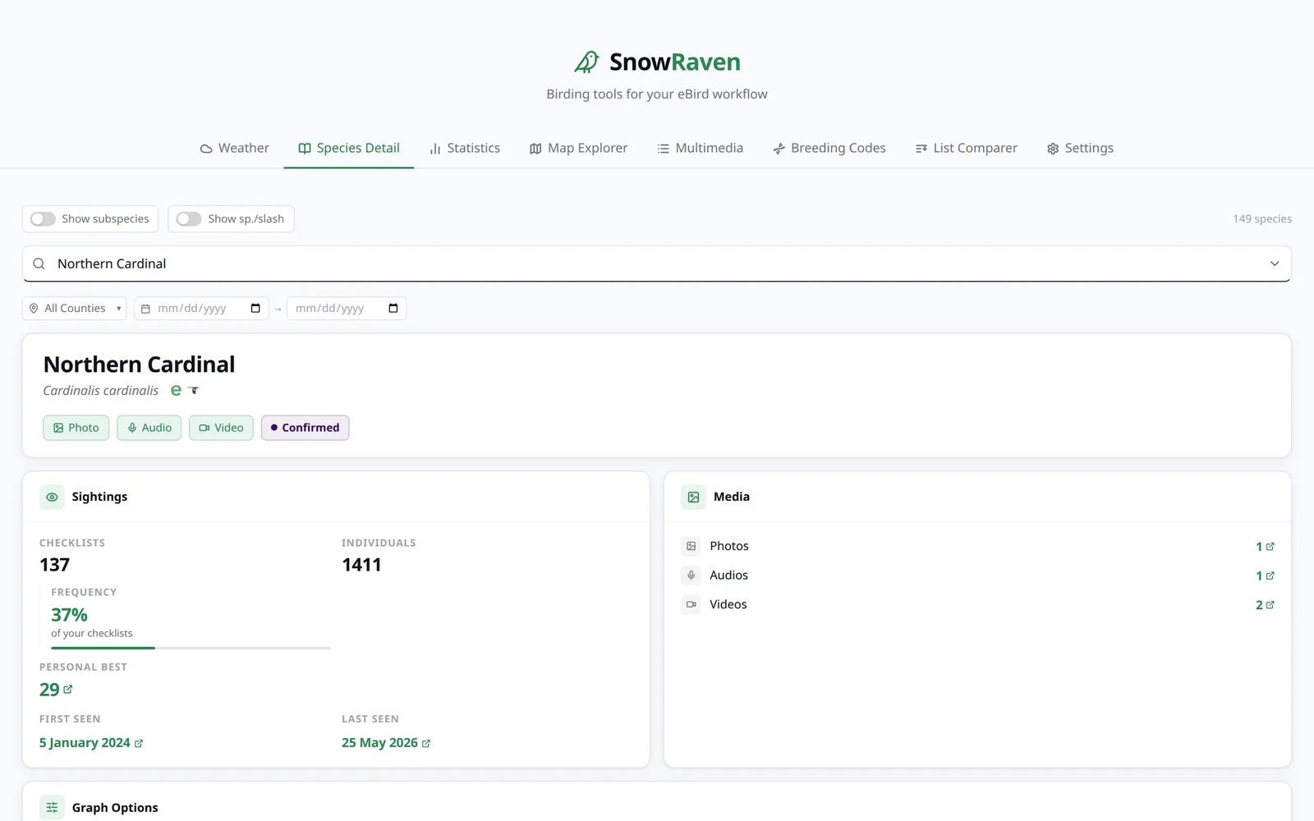Open the start date calendar picker
1314x821 pixels.
pos(255,309)
